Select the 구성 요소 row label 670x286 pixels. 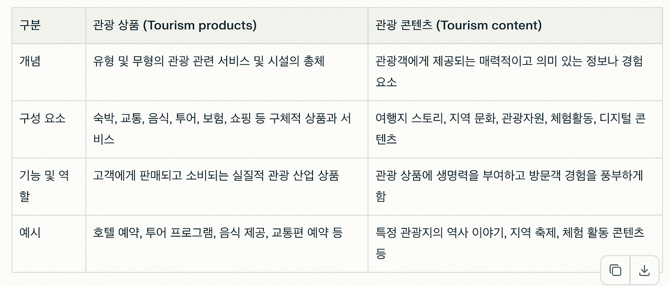click(49, 129)
